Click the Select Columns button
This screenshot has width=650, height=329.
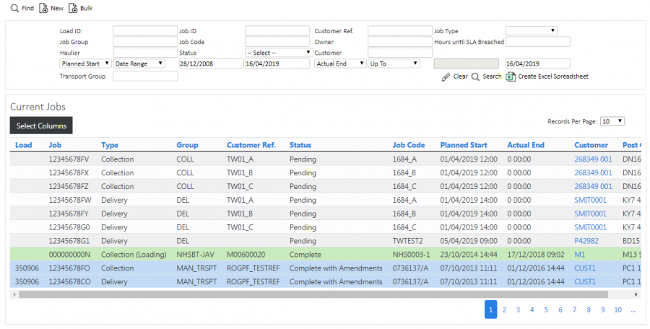(x=41, y=126)
